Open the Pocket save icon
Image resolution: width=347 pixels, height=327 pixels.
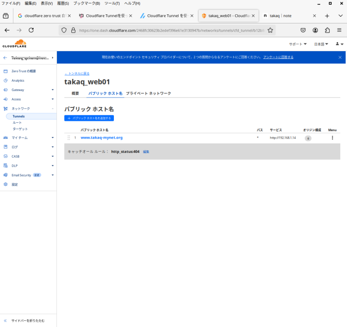tap(303, 30)
